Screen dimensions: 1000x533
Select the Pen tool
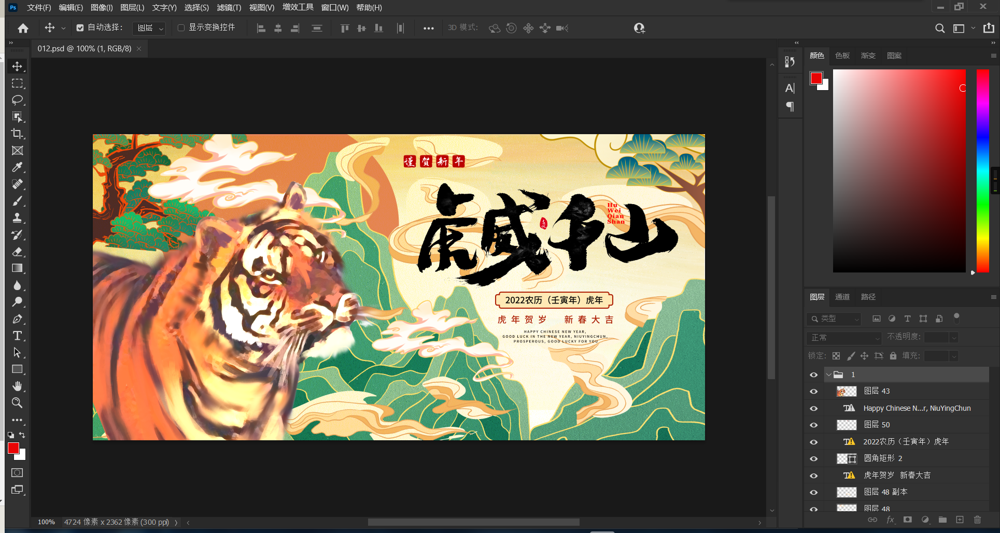[17, 319]
